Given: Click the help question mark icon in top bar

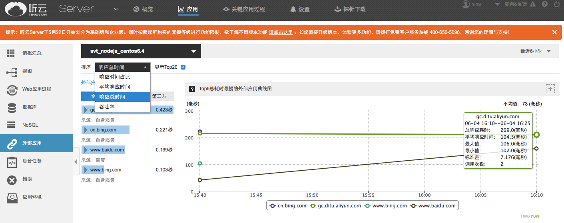Looking at the screenshot, I should [545, 4].
